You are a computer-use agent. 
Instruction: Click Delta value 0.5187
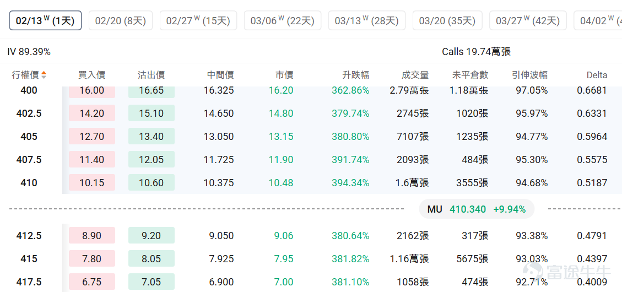click(x=592, y=183)
